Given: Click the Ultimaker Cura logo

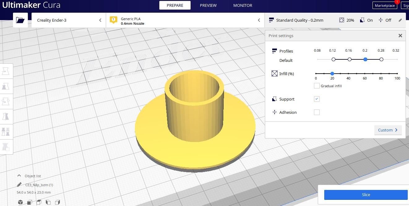Looking at the screenshot, I should (x=31, y=5).
